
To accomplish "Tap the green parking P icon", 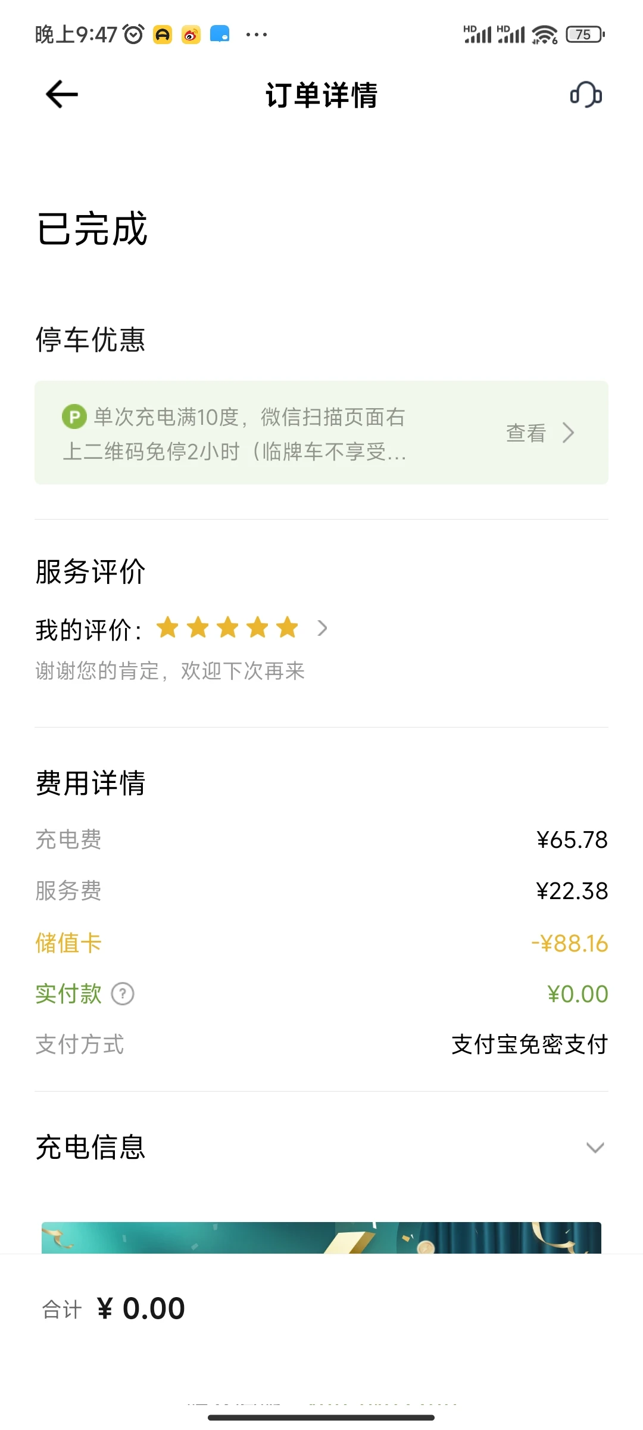I will (x=74, y=416).
